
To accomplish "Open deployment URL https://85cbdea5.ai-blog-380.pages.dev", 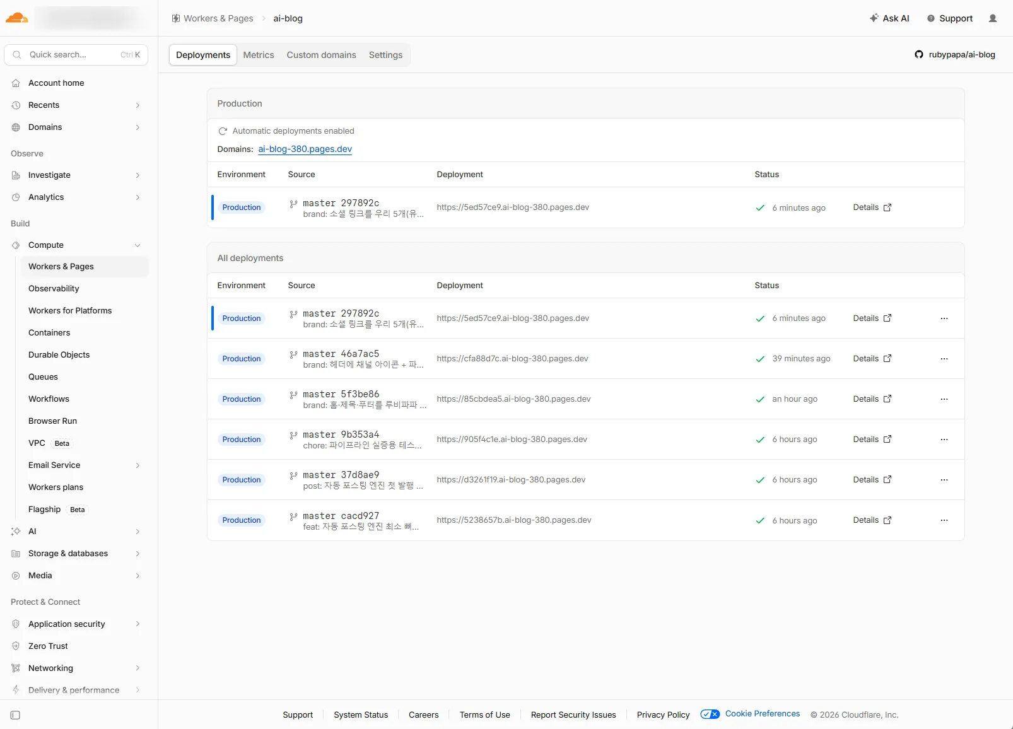I will [513, 399].
